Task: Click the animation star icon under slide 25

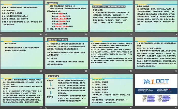Action: tap(1, 34)
